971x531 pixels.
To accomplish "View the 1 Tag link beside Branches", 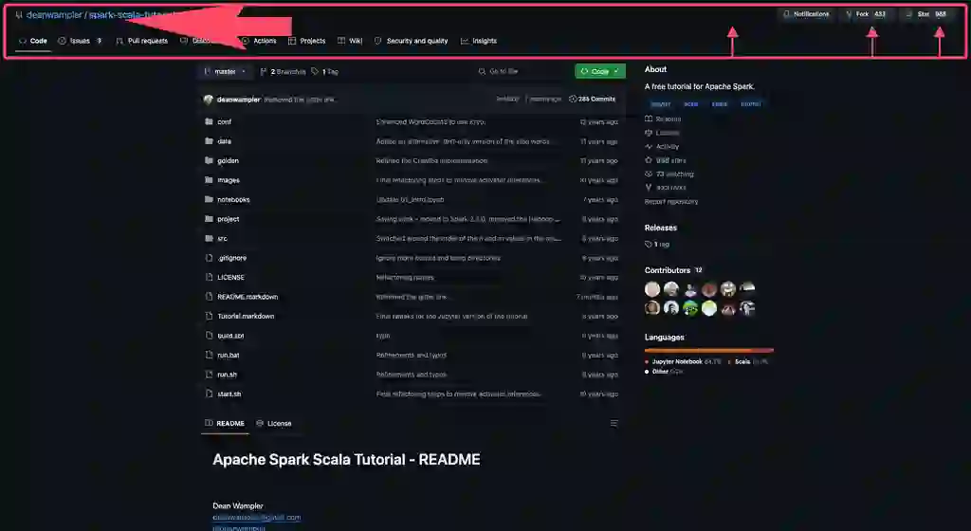I will pyautogui.click(x=325, y=72).
